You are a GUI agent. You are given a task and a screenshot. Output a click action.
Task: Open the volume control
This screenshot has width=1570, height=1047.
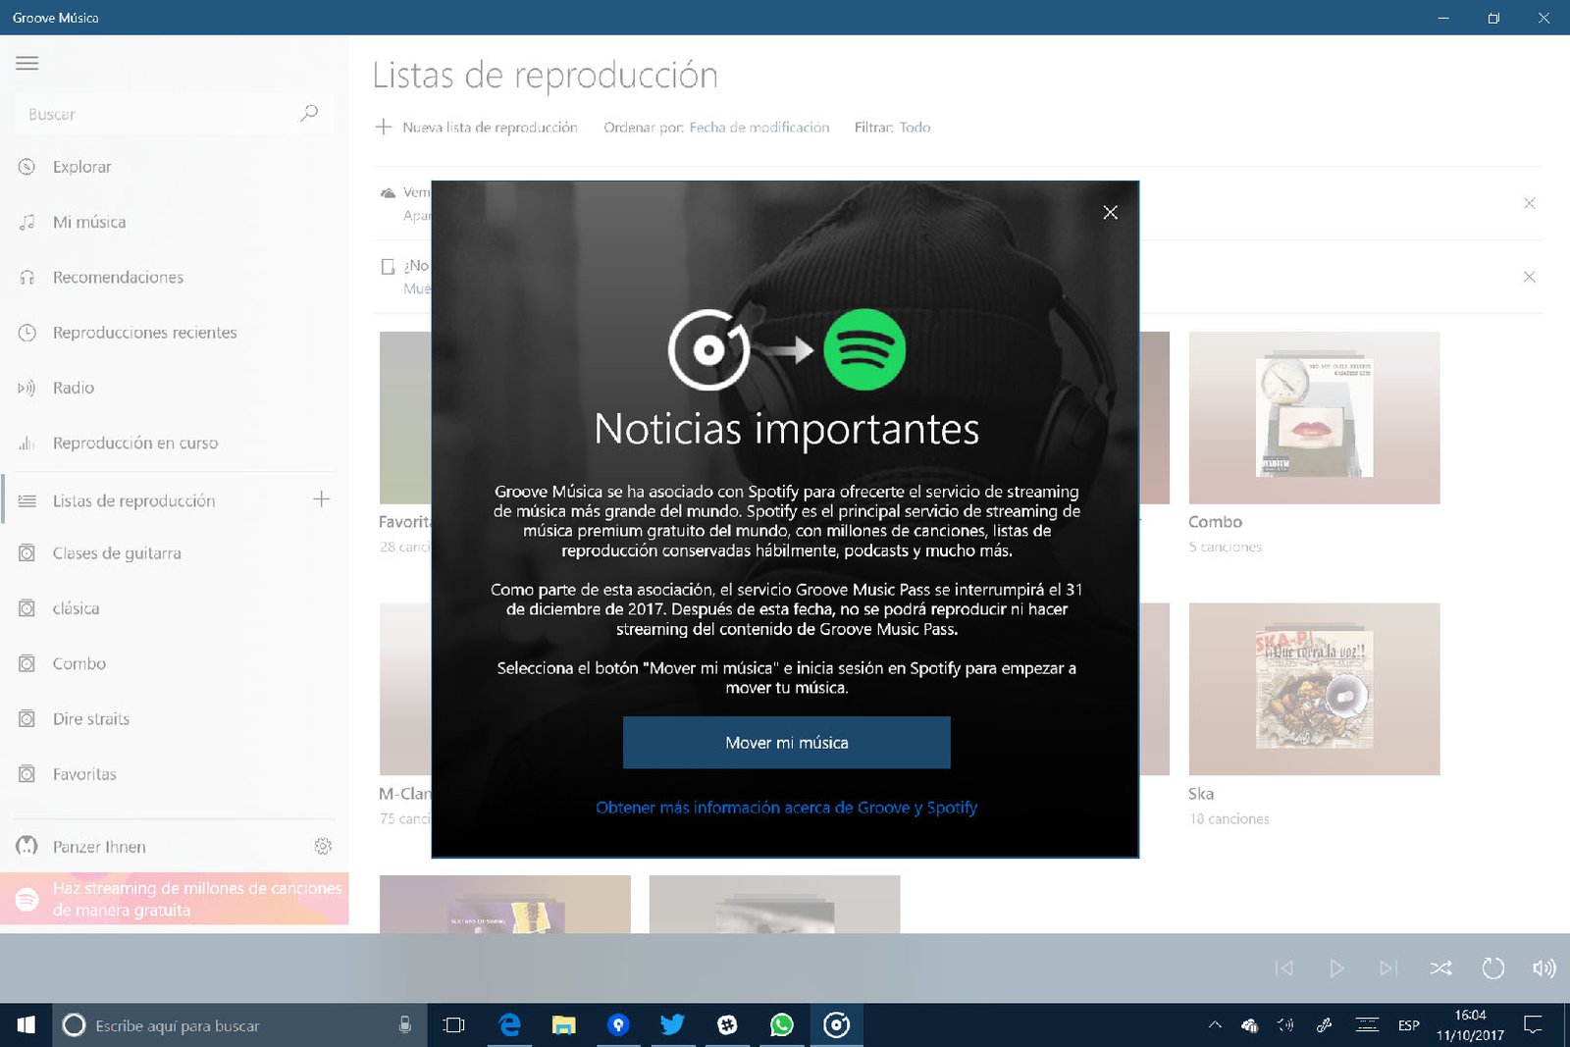[x=1544, y=968]
